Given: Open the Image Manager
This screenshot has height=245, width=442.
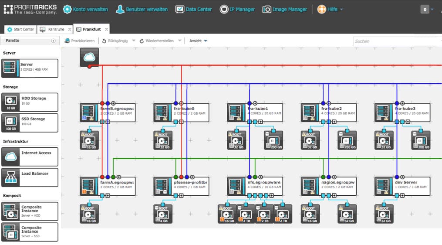Looking at the screenshot, I should coord(285,9).
